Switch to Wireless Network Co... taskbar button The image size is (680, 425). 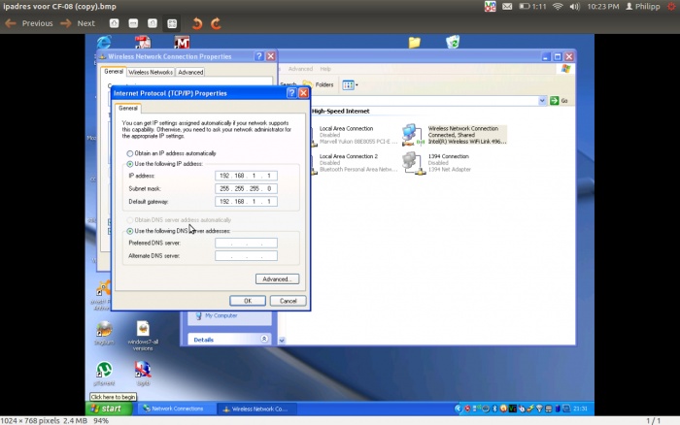pos(257,409)
